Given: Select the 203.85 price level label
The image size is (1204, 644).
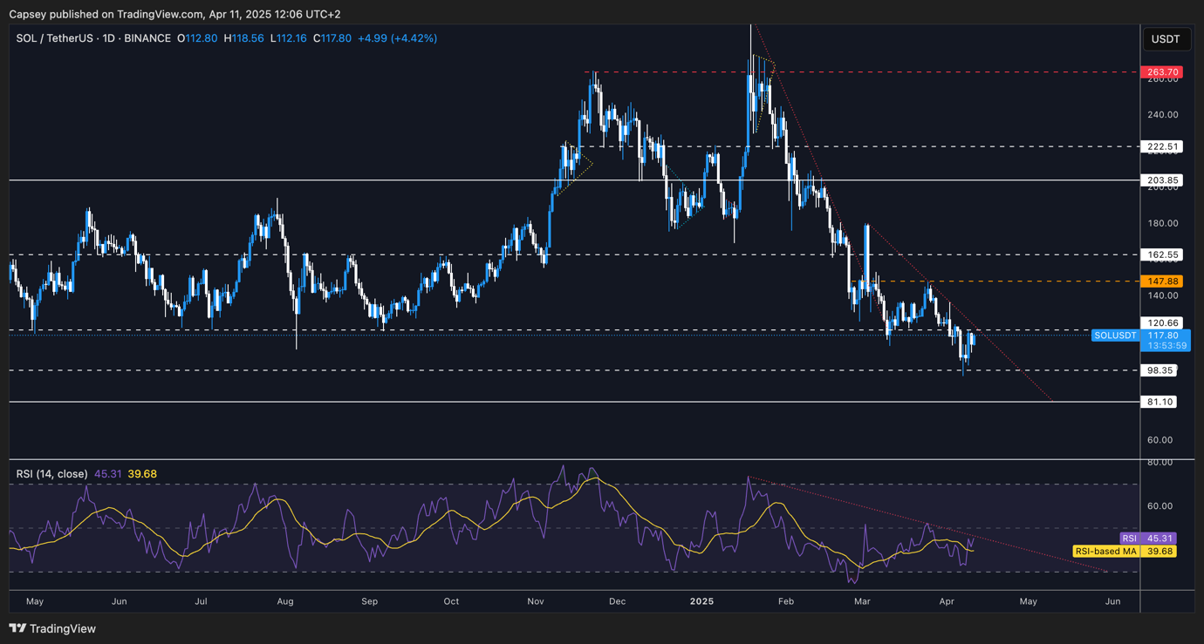Looking at the screenshot, I should click(1162, 180).
